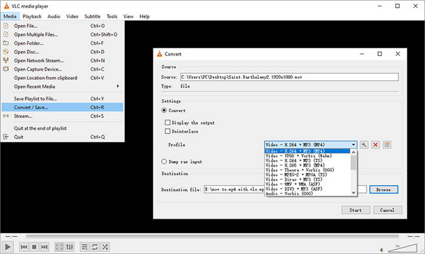Check the Display the output checkbox
The width and height of the screenshot is (425, 254).
click(x=168, y=123)
